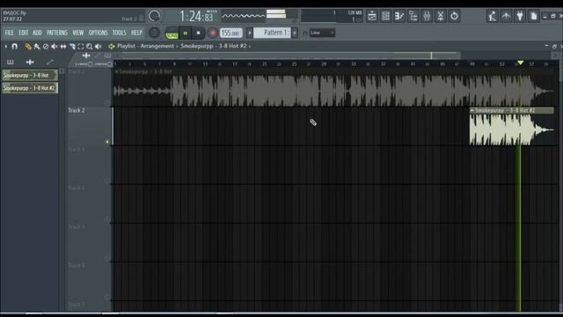The image size is (563, 317).
Task: Click the main pitch knob
Action: point(155,33)
